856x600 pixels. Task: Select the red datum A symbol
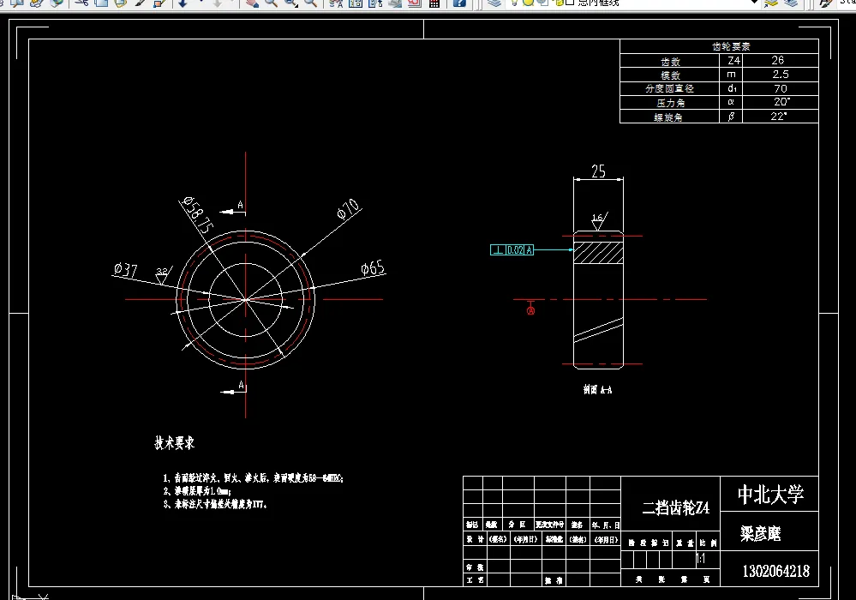click(530, 308)
